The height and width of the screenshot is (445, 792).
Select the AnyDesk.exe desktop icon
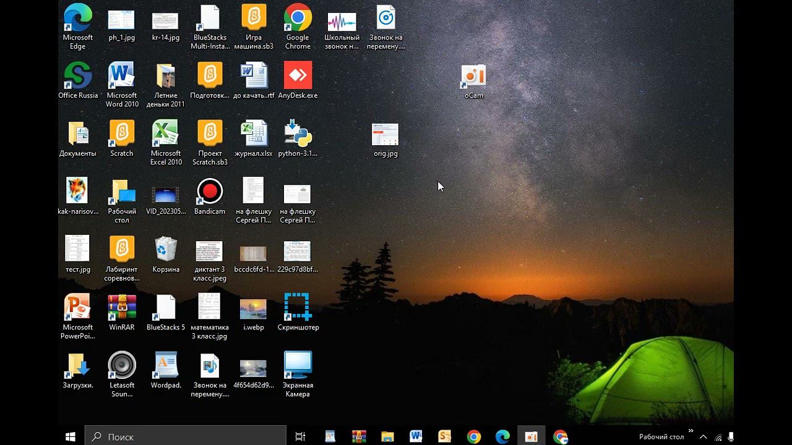298,81
